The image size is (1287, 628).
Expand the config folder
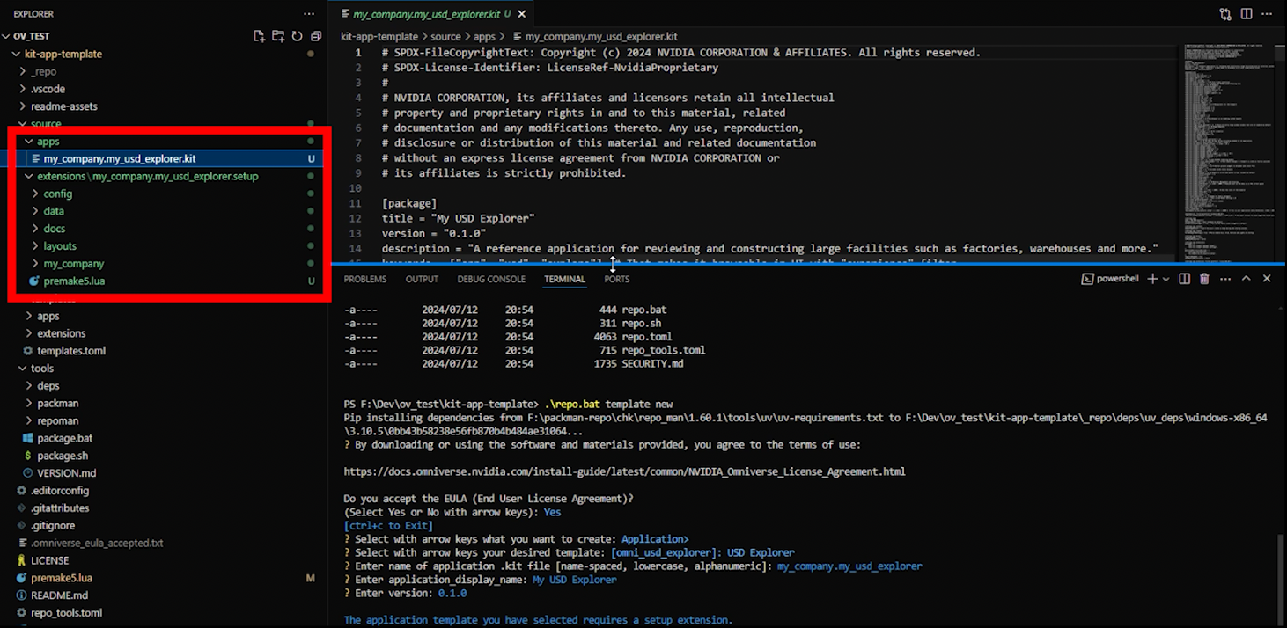35,194
